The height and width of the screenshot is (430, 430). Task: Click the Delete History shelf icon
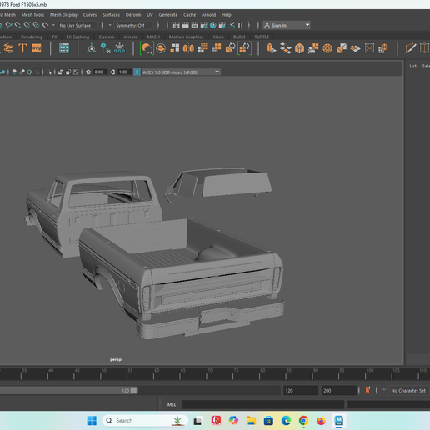tap(106, 48)
